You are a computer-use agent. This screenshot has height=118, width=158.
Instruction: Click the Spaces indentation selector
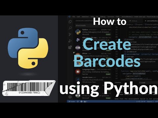(x=150, y=102)
